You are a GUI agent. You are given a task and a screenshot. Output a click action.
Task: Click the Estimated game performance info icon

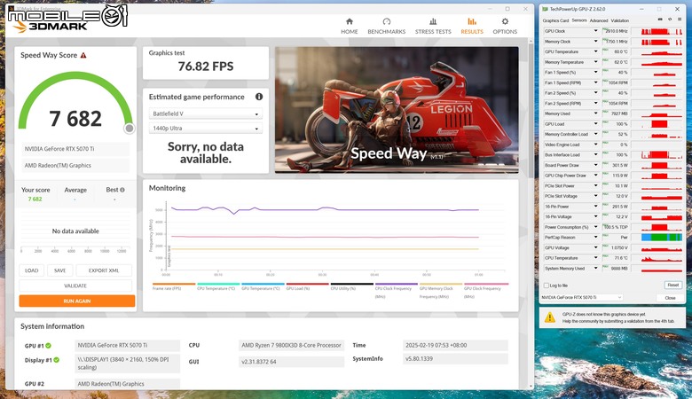pos(259,97)
